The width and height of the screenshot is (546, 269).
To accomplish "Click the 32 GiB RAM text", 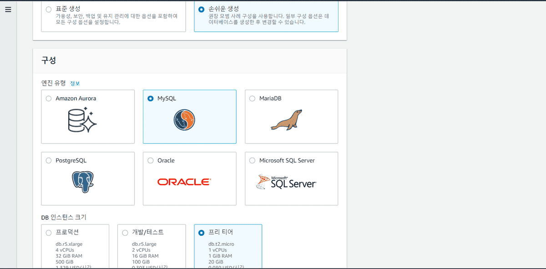I will (68, 256).
